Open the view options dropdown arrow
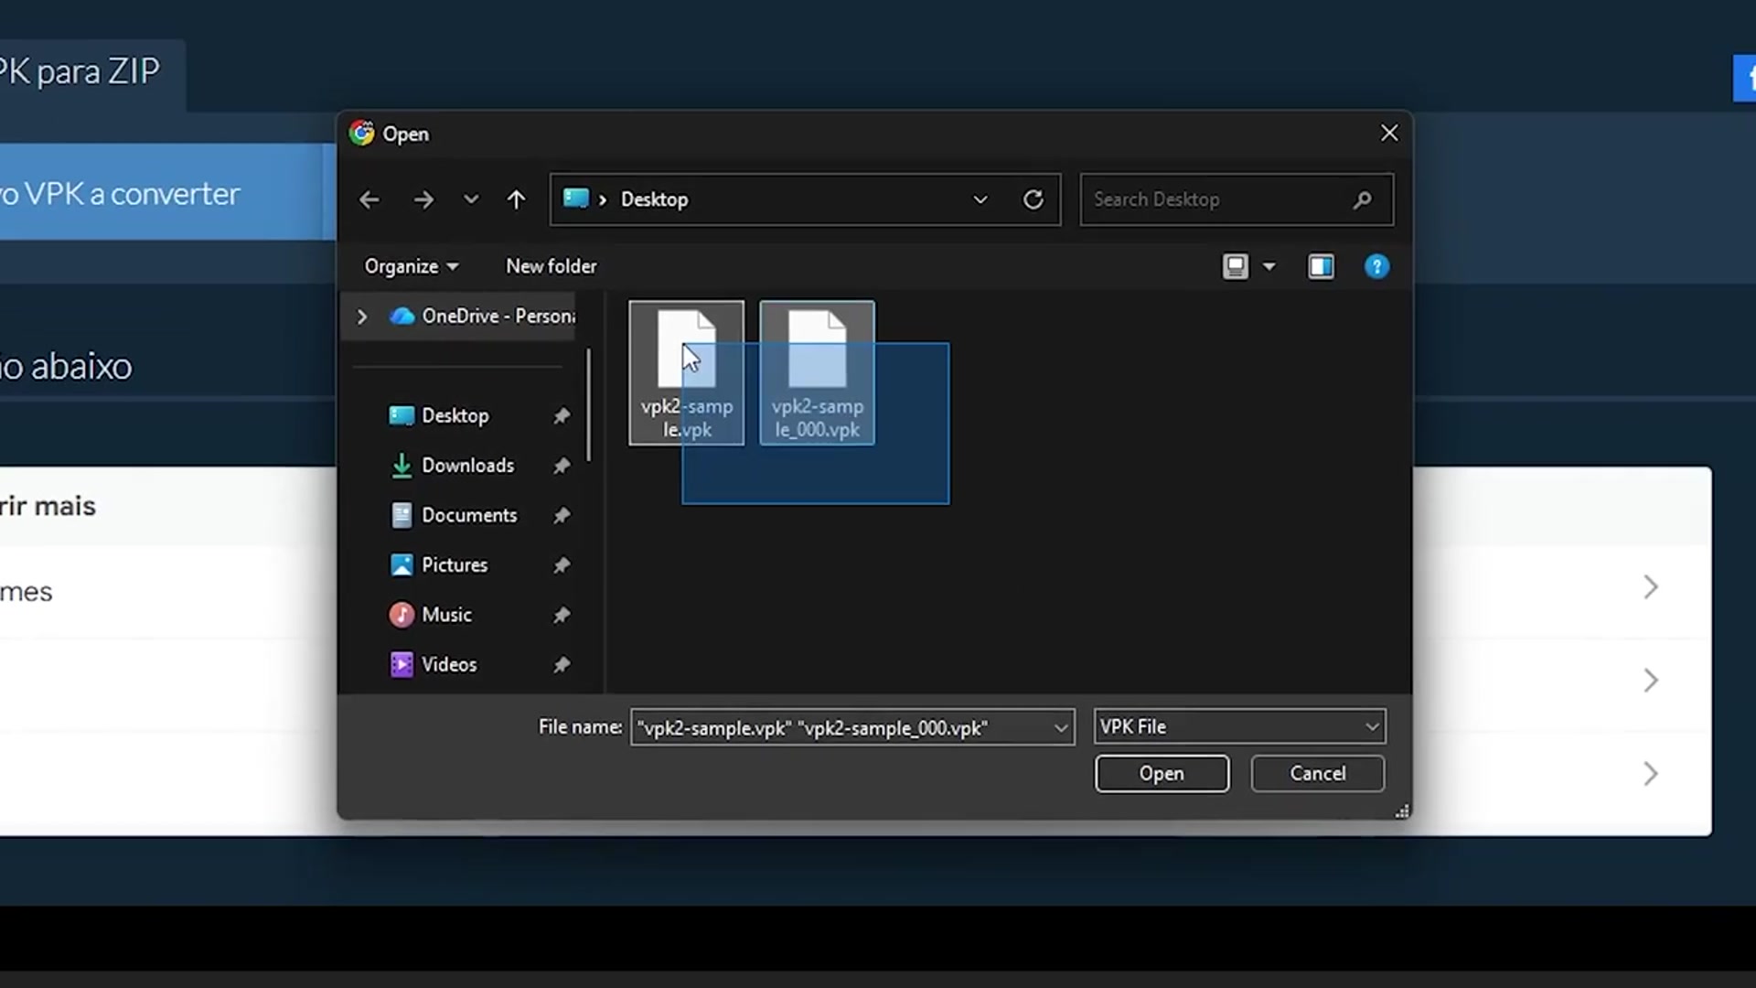The width and height of the screenshot is (1756, 988). coord(1269,266)
